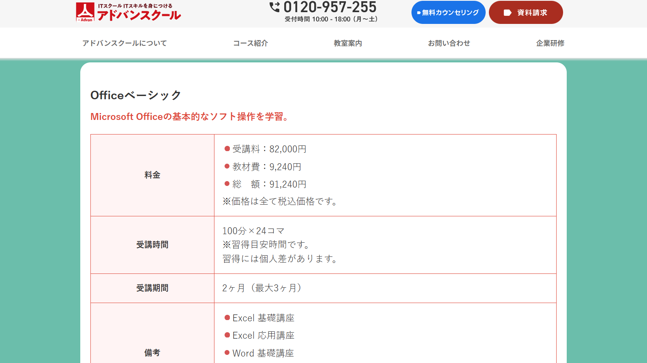Viewport: 647px width, 363px height.
Task: Click the 資料請求 red button
Action: point(526,13)
